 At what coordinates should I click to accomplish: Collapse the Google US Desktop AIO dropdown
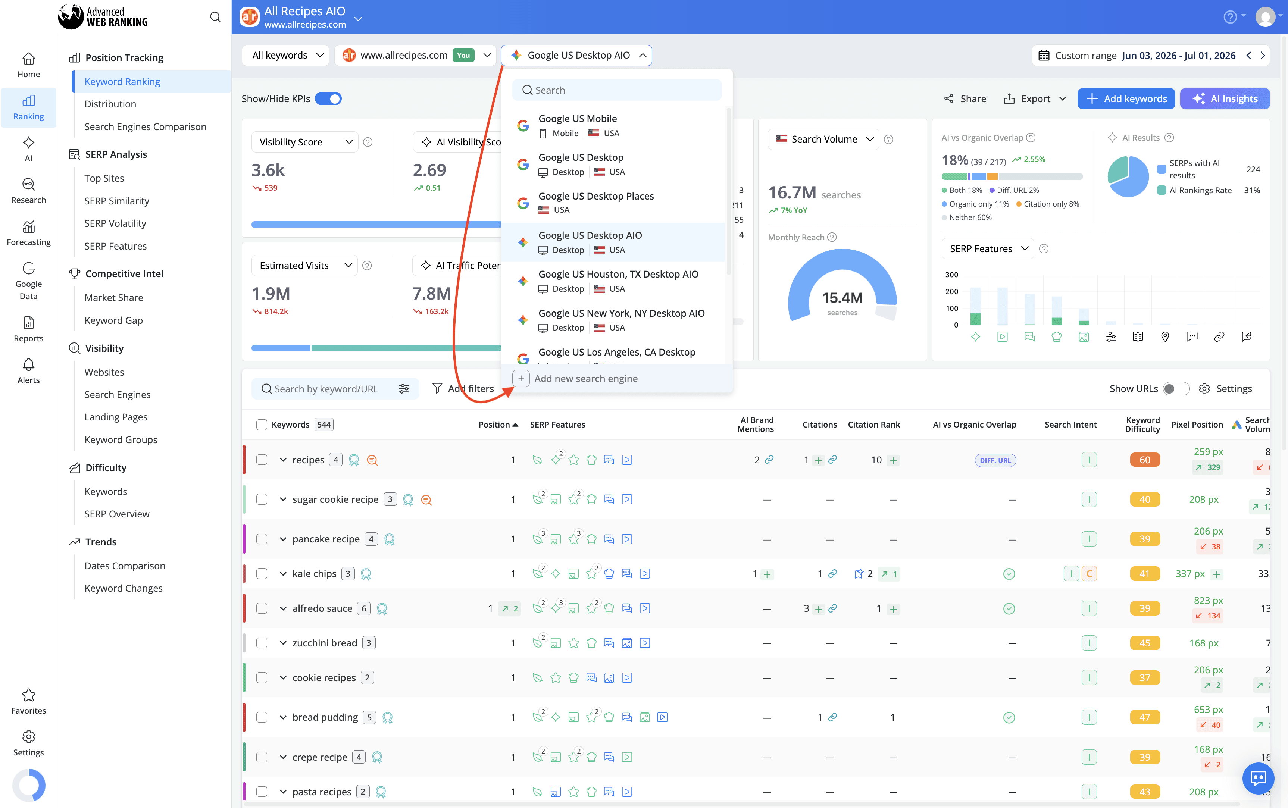tap(576, 55)
